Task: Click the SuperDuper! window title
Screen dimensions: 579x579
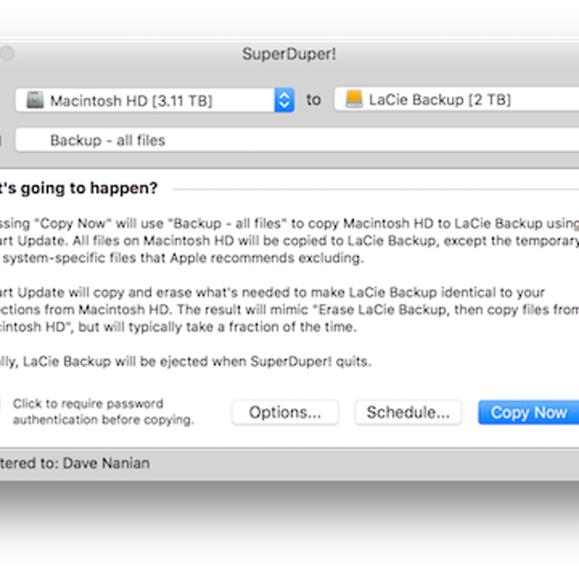Action: [289, 54]
